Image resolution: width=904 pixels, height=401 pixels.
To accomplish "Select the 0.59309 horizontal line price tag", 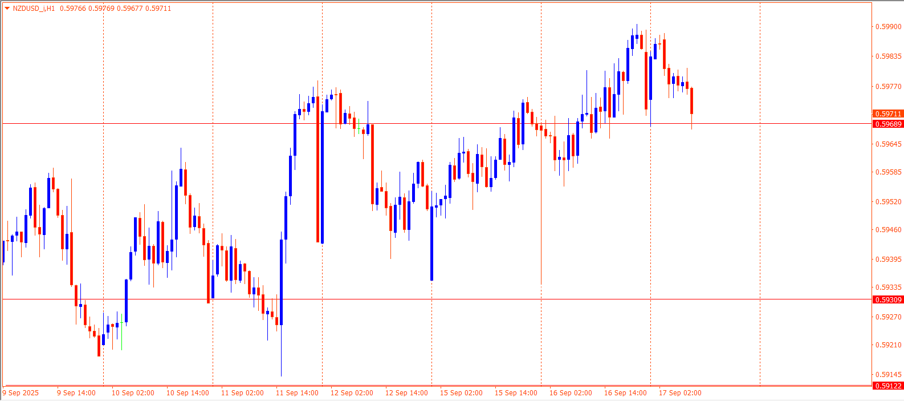I will pyautogui.click(x=888, y=299).
